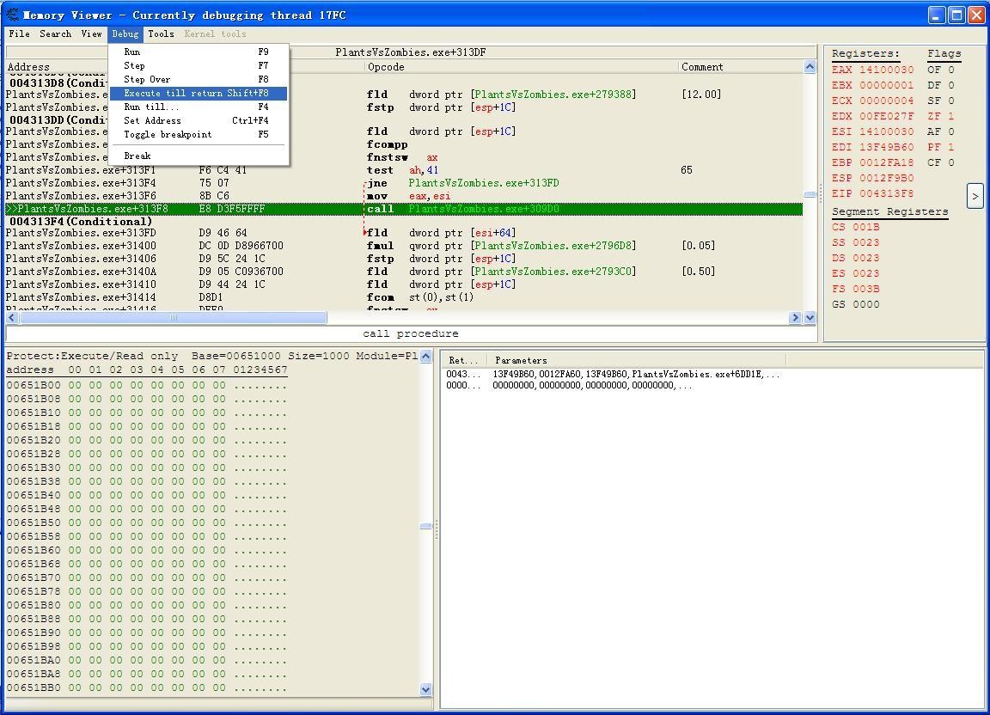The width and height of the screenshot is (990, 715).
Task: Pick Run till... from the Debug menu
Action: click(199, 107)
